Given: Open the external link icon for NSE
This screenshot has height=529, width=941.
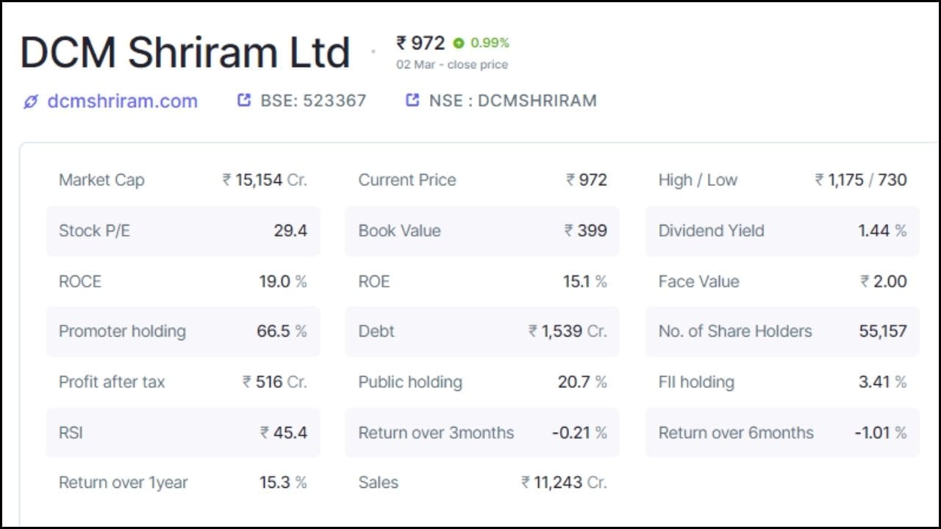Looking at the screenshot, I should pos(412,100).
